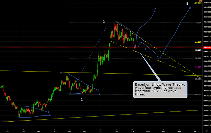Screen dimensions: 211x133
Task: Click 1340.000 on the price scale
Action: (x=207, y=76)
